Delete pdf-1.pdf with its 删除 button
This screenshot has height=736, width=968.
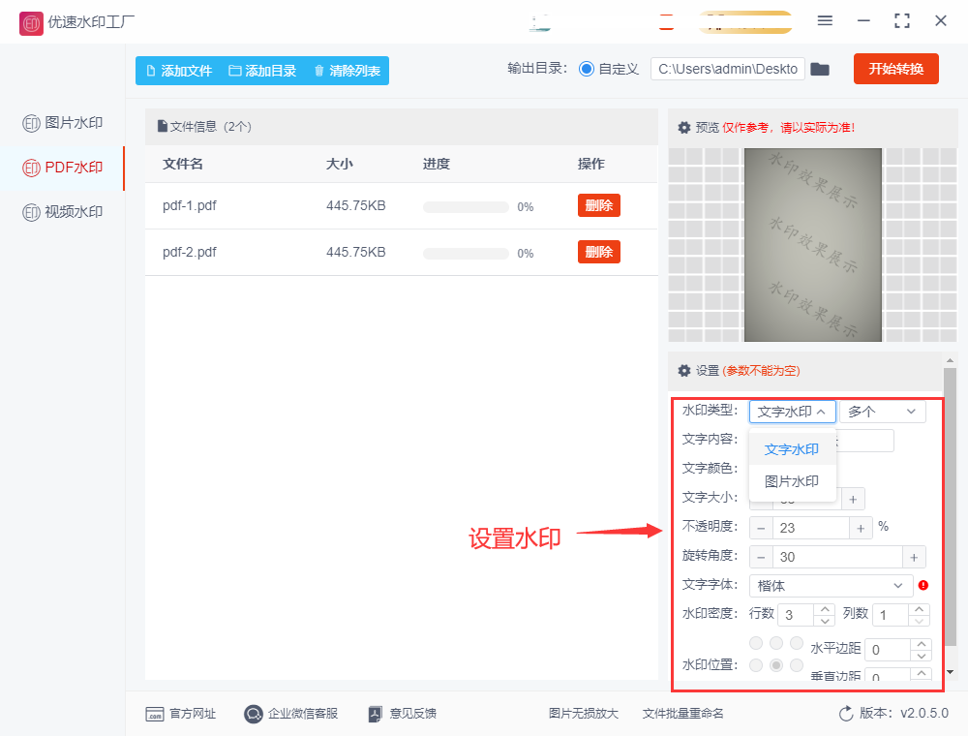tap(599, 205)
